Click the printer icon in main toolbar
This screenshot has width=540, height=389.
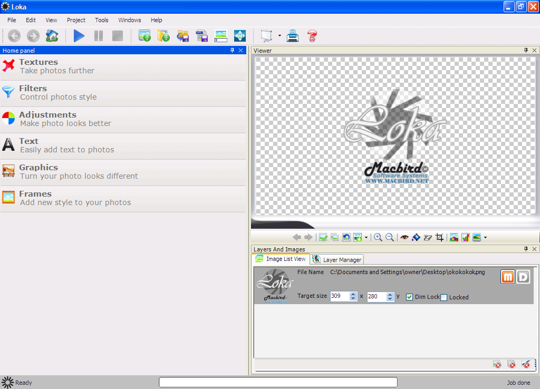293,36
